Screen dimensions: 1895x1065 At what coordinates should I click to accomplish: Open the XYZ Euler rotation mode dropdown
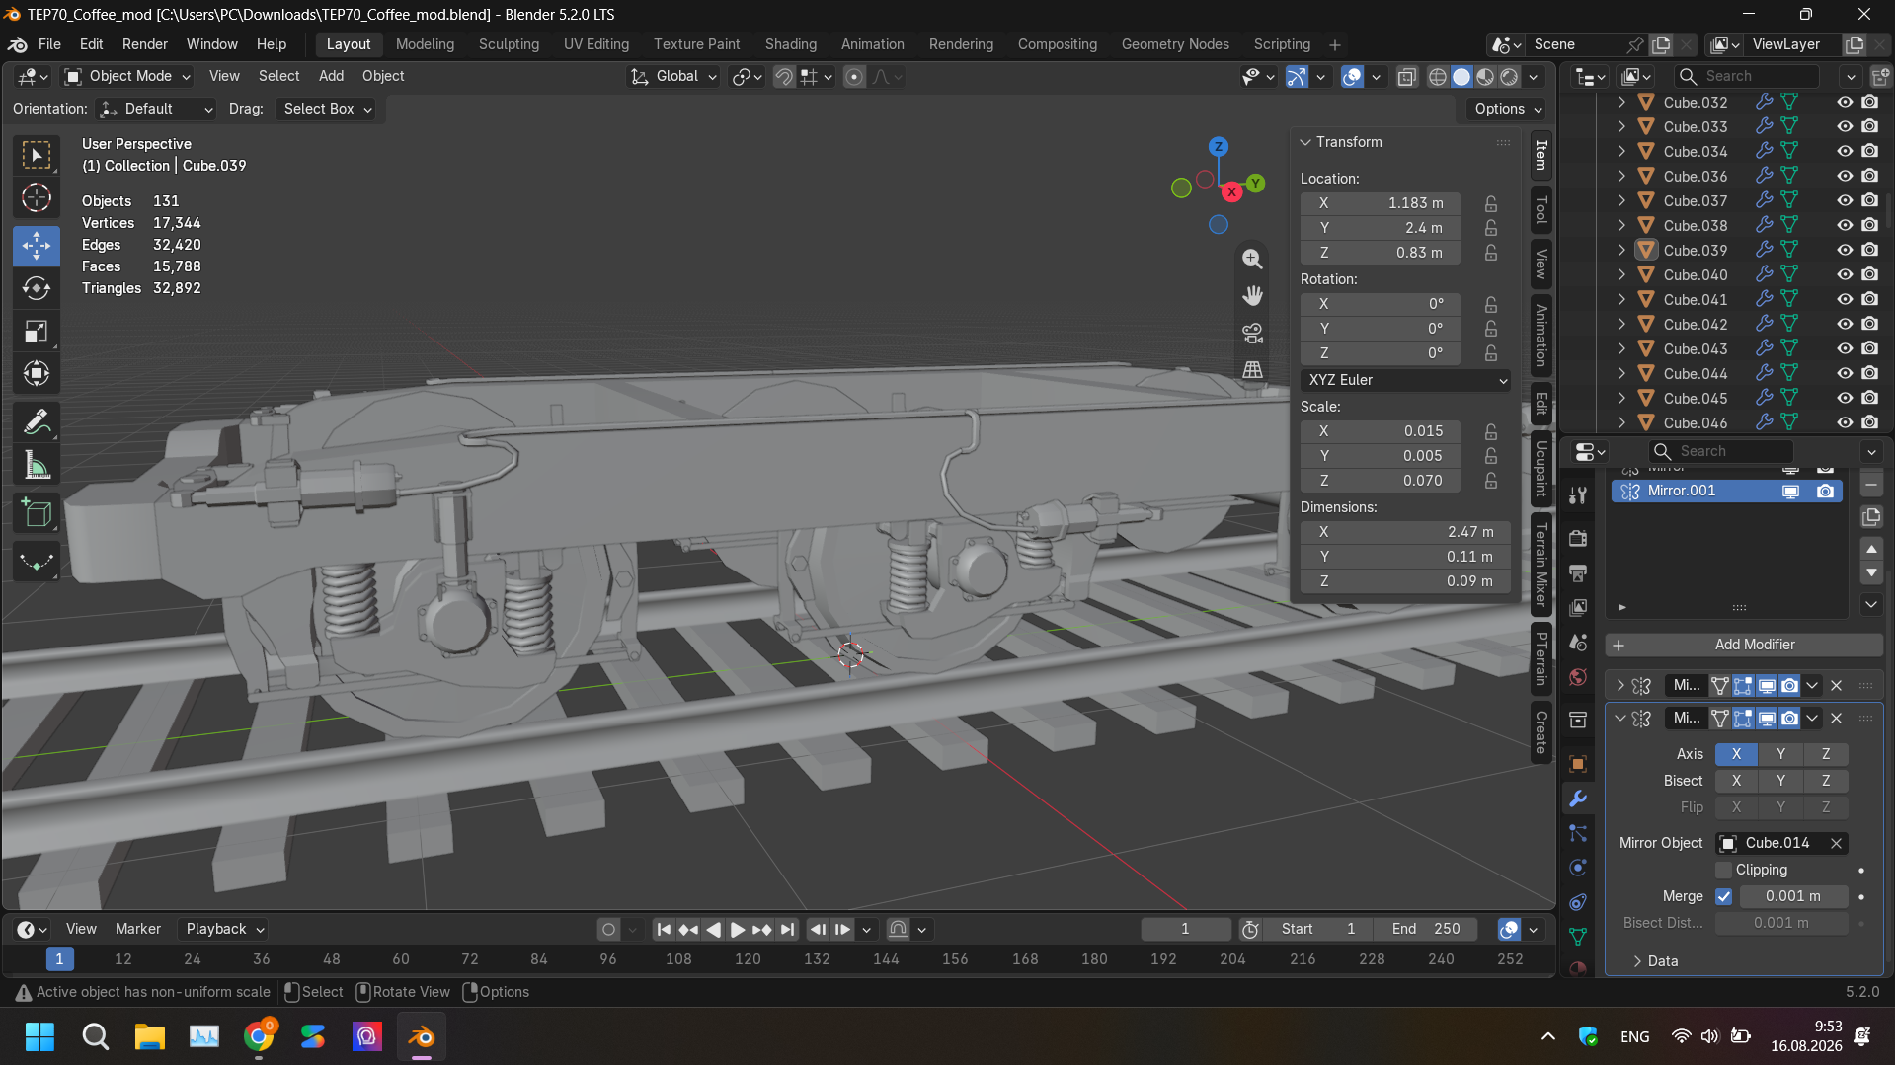click(1405, 380)
